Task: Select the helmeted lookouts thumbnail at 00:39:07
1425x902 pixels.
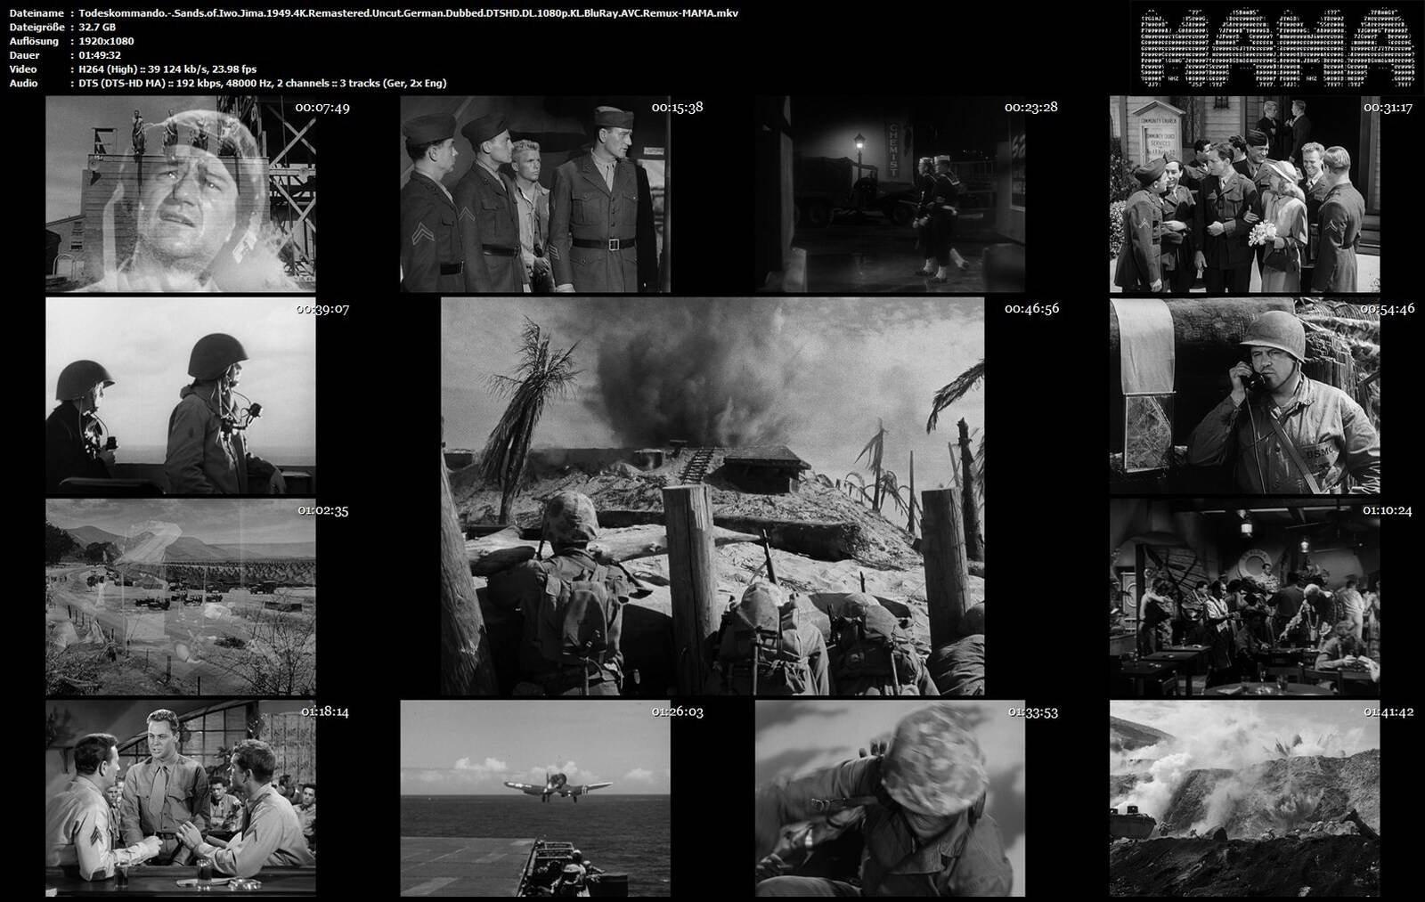Action: 181,396
